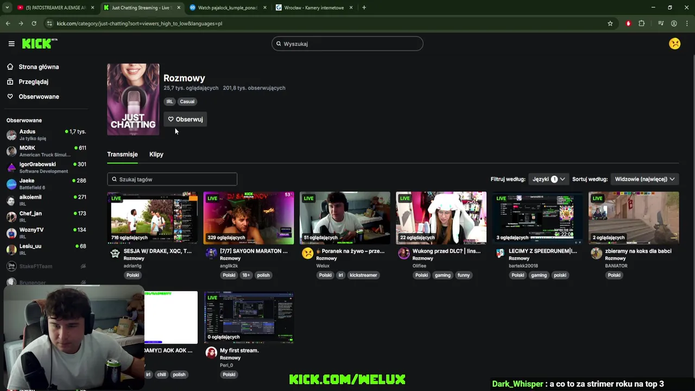
Task: Open WoznyTV channel in followed list
Action: click(46, 232)
